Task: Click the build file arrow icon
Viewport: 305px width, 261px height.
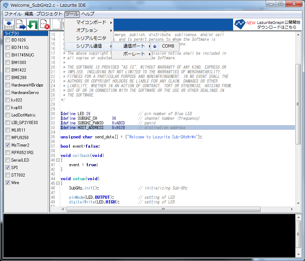Action: coord(21,25)
